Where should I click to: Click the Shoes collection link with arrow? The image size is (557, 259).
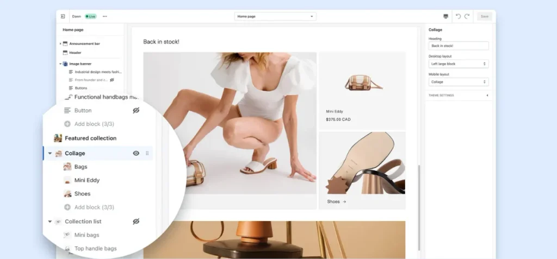coord(336,201)
